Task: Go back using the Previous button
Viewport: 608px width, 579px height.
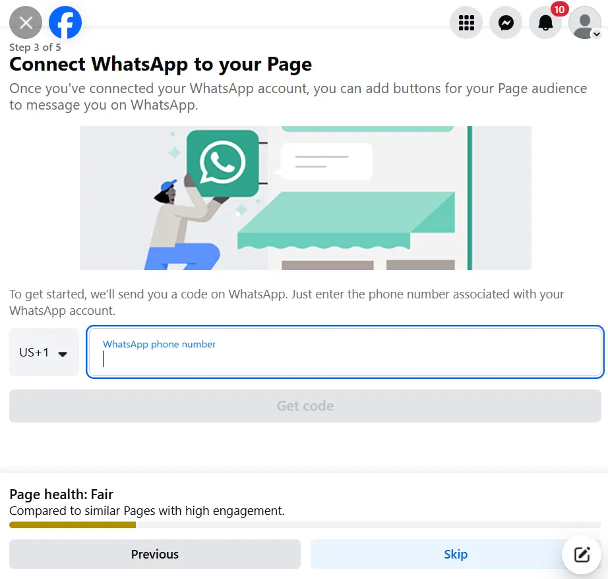Action: click(x=154, y=554)
